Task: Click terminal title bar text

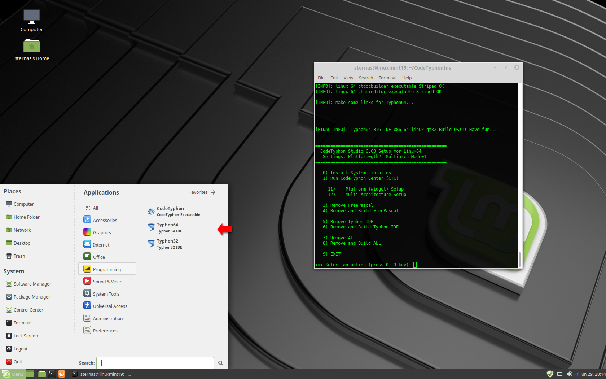Action: [x=403, y=68]
